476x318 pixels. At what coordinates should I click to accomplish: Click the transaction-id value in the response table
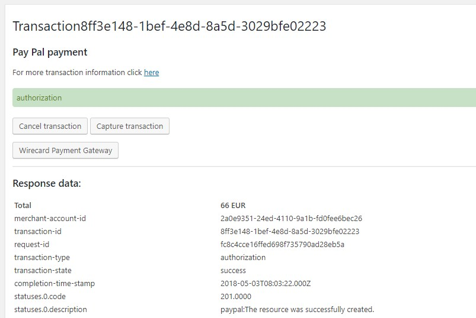[x=289, y=231]
